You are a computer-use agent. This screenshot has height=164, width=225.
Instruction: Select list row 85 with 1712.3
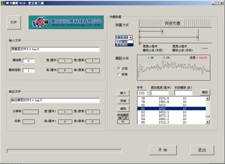coord(171,122)
